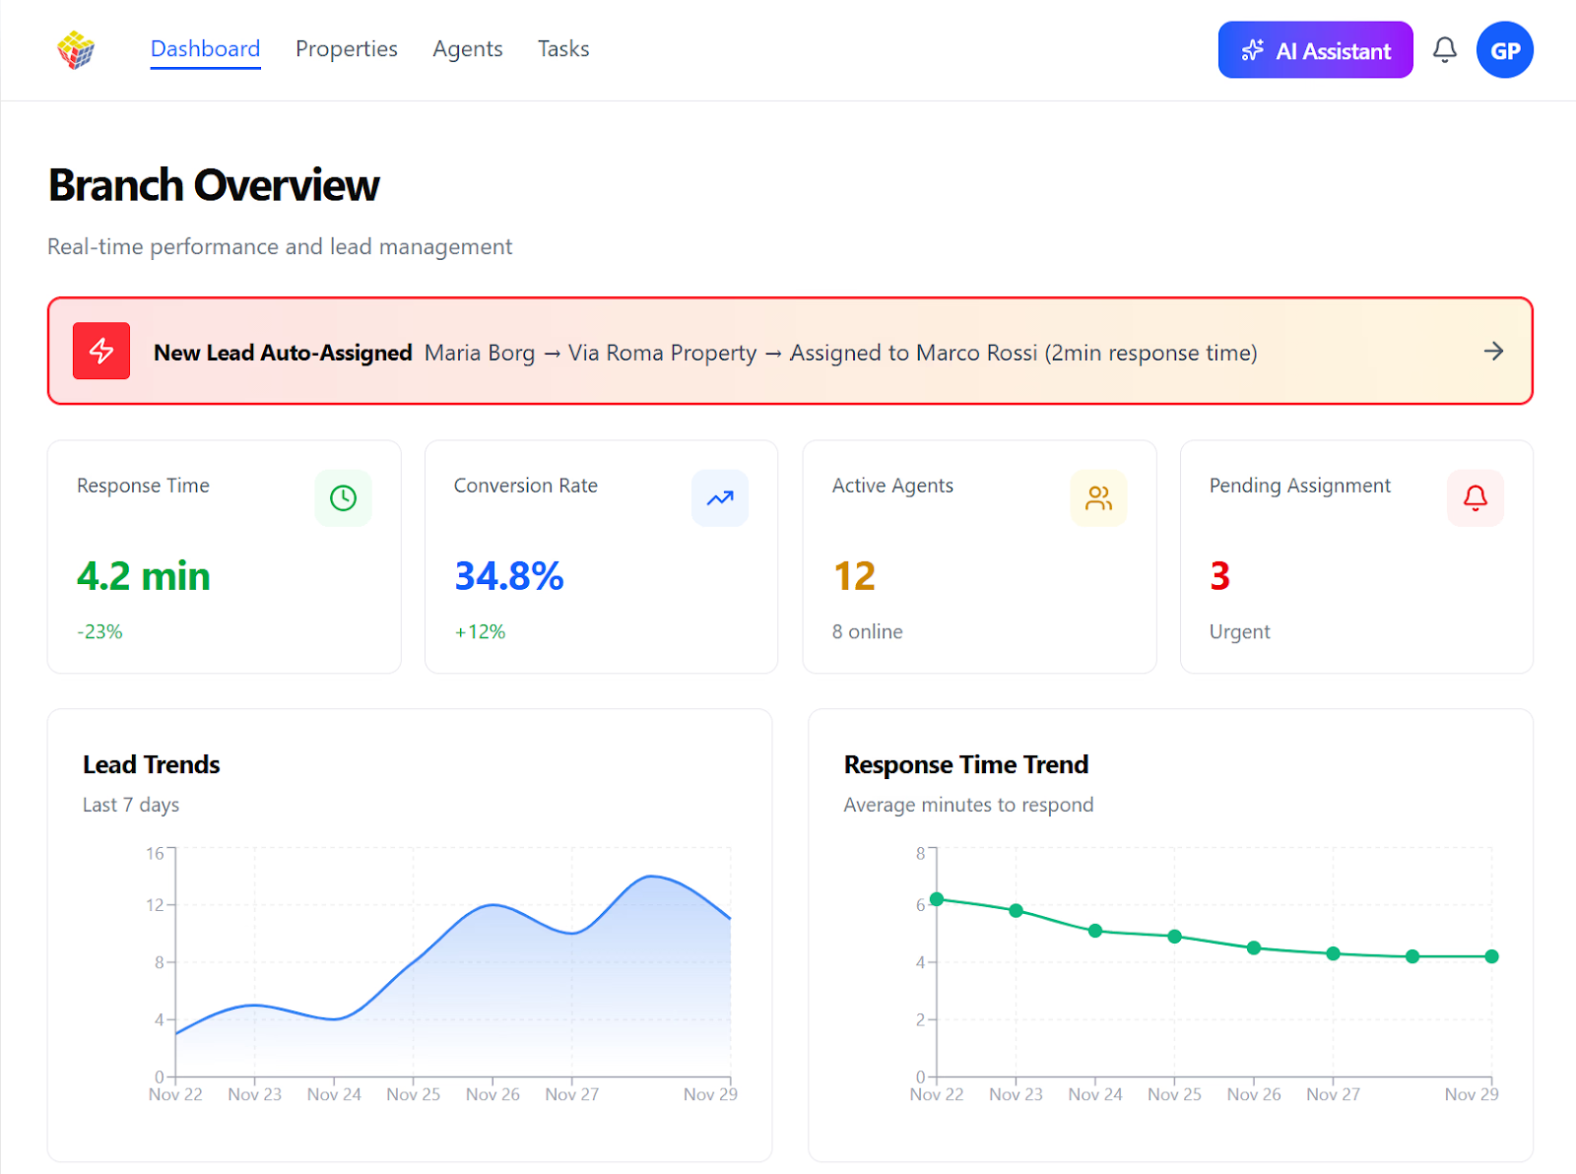Click Nov 22 point on Response Time Trend

937,899
